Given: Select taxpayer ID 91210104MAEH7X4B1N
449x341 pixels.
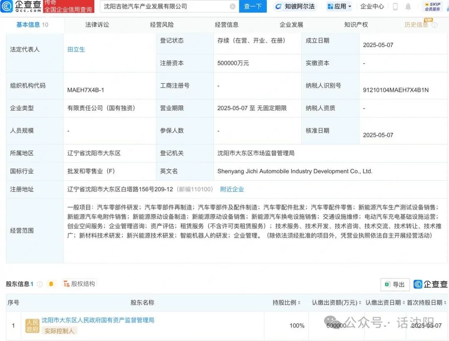Looking at the screenshot, I should click(396, 90).
